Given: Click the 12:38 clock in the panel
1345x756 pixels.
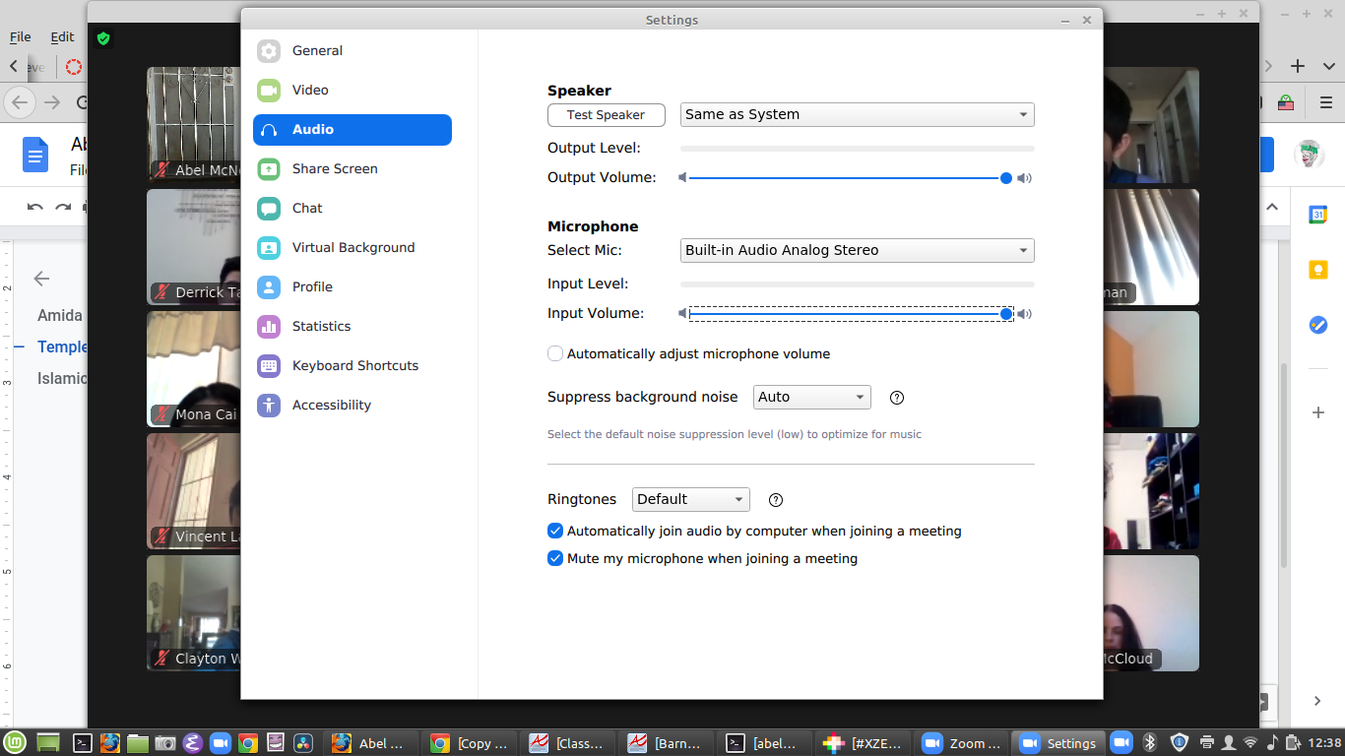Looking at the screenshot, I should click(x=1326, y=743).
